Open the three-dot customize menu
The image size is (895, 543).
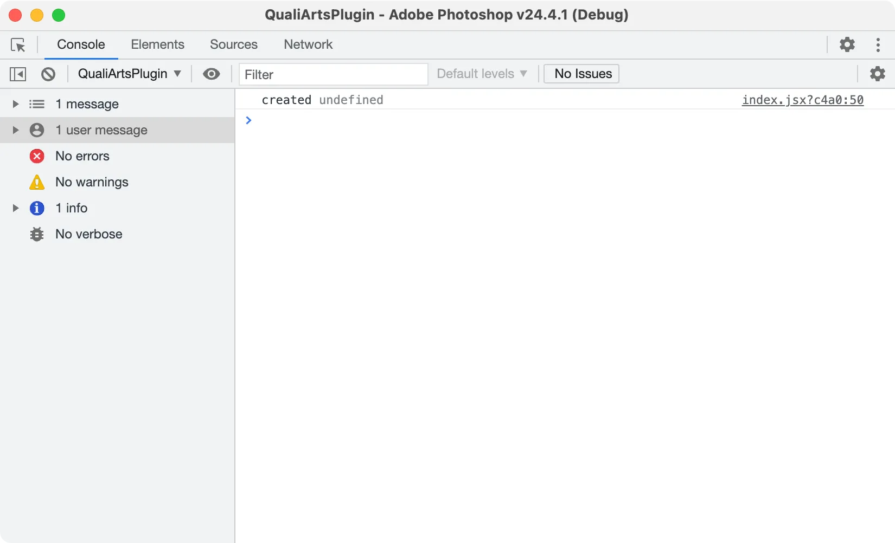pos(878,44)
